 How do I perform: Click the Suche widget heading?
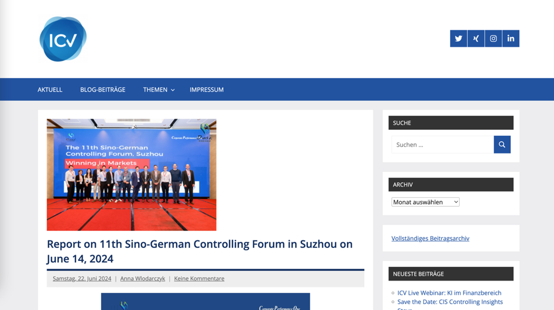(x=451, y=123)
